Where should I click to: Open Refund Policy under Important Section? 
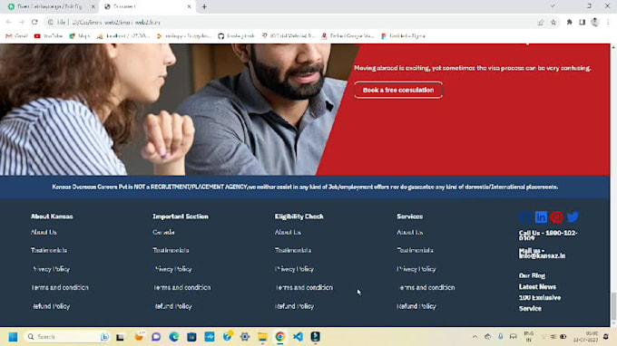(x=172, y=306)
